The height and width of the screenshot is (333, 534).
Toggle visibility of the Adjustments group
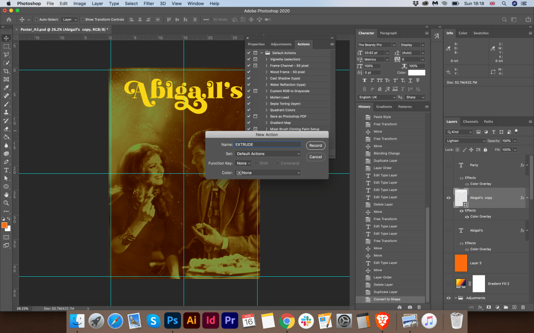click(448, 298)
